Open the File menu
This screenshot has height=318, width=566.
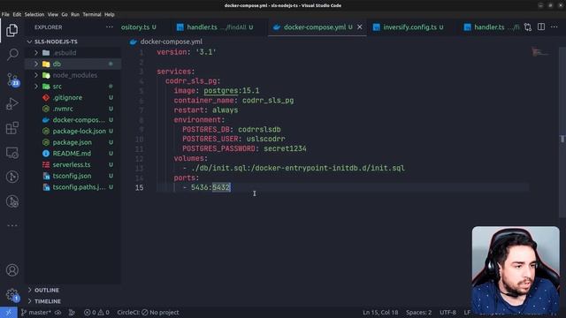[5, 14]
